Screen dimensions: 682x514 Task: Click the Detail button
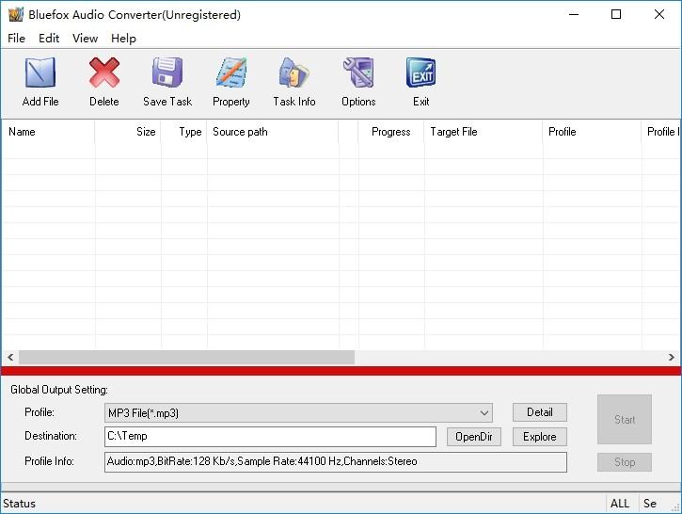(540, 412)
